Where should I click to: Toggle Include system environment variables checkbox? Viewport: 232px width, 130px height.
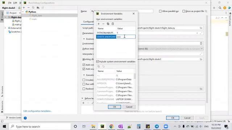click(98, 62)
